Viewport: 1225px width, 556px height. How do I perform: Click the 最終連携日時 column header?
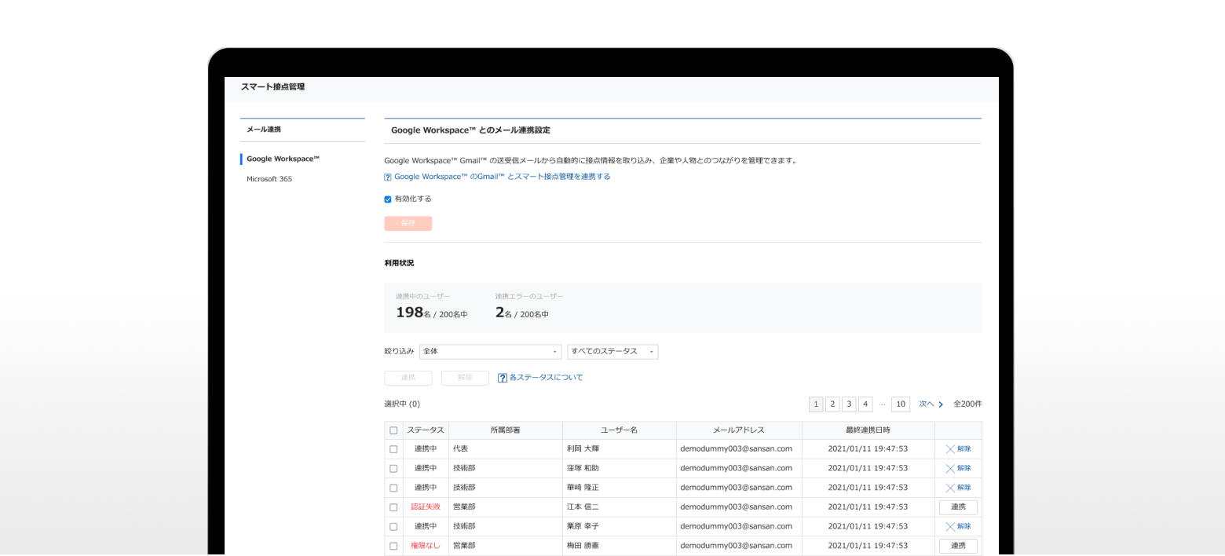[868, 430]
